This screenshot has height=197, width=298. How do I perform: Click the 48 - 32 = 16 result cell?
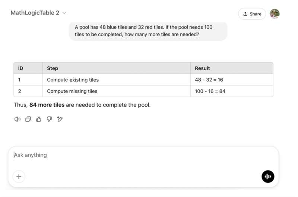209,80
